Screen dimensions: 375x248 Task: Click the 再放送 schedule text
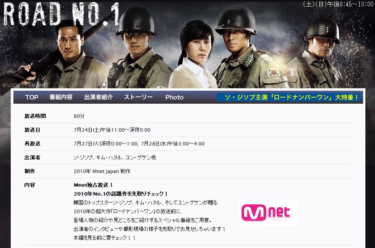pos(139,144)
